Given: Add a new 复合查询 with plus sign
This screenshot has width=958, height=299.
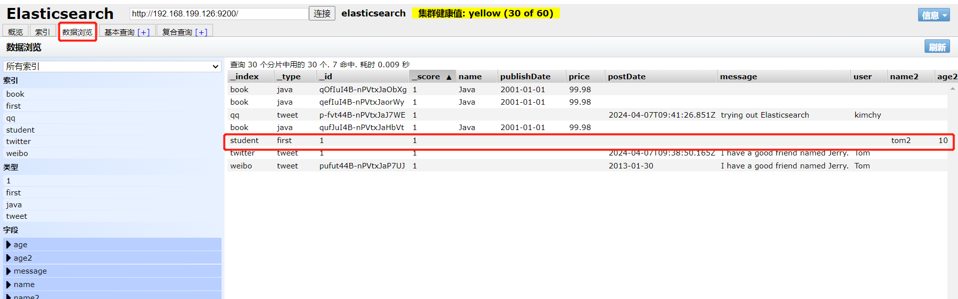Looking at the screenshot, I should click(201, 32).
